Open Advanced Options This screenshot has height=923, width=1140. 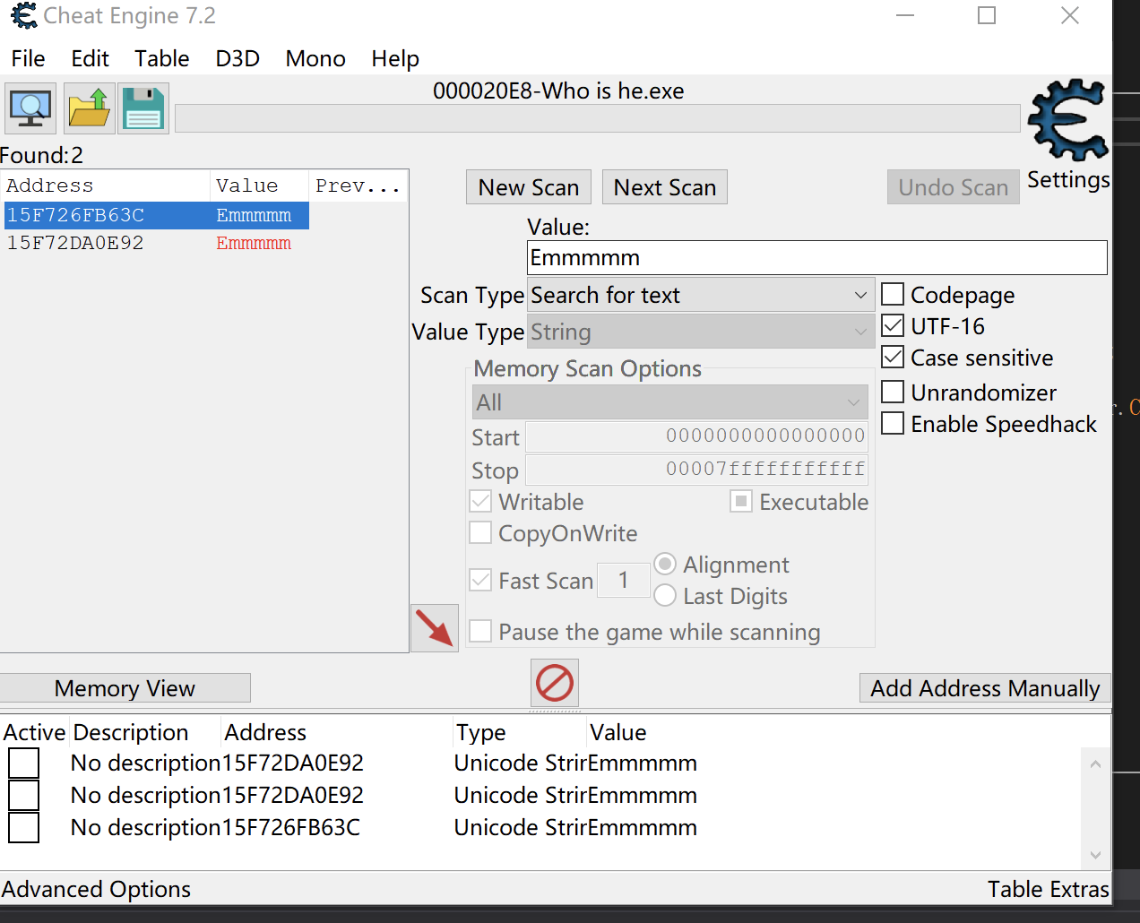96,889
